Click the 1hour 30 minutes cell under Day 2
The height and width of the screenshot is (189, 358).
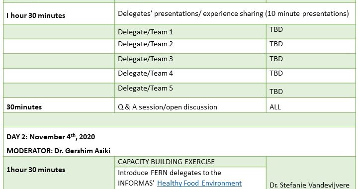tap(59, 173)
